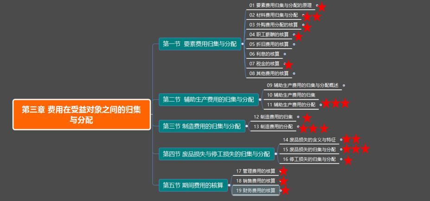
Task: Click topic 18 销售费用的核算
Action: [256, 181]
